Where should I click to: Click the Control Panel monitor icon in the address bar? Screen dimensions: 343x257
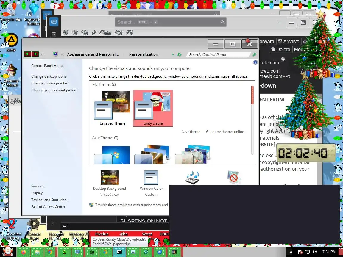click(56, 54)
